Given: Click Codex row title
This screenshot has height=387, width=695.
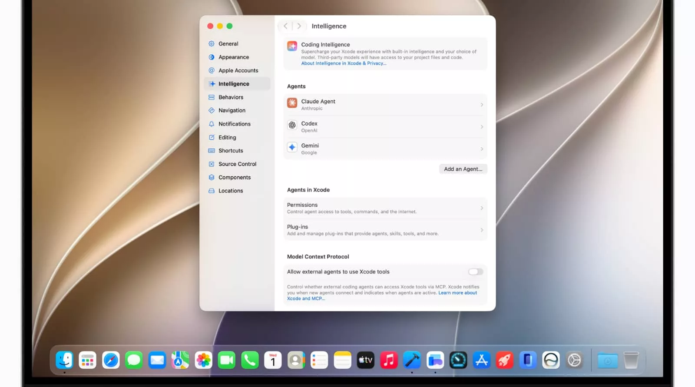Looking at the screenshot, I should pyautogui.click(x=309, y=123).
